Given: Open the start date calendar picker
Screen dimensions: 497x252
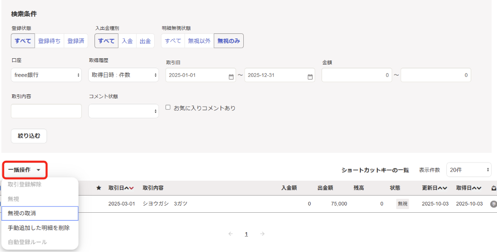Looking at the screenshot, I should [231, 76].
